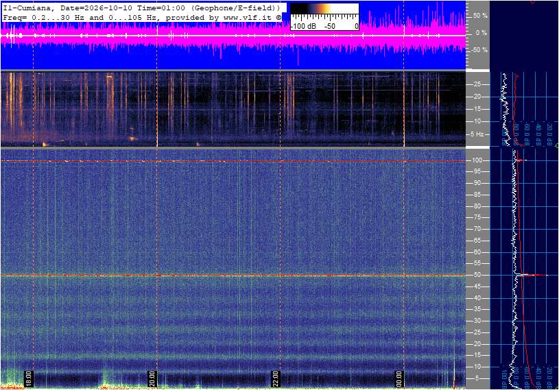
Task: Click the 65 Hz tick on the E-field scale
Action: coord(477,241)
